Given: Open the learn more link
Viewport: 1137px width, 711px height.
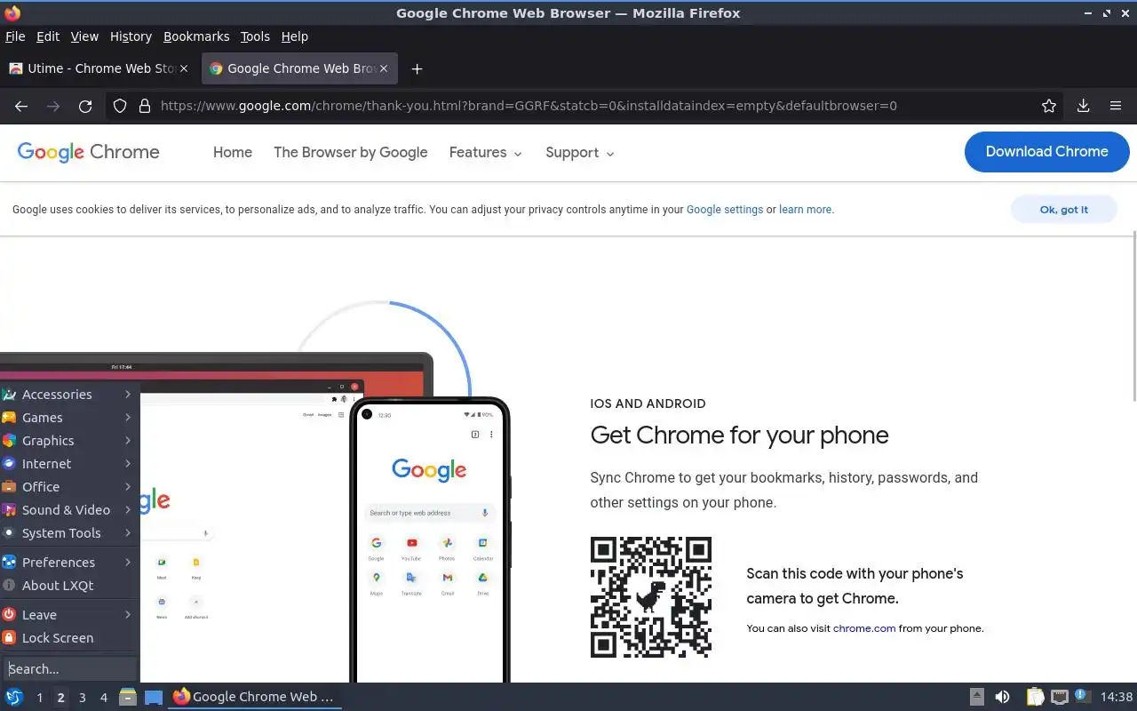Looking at the screenshot, I should point(806,210).
